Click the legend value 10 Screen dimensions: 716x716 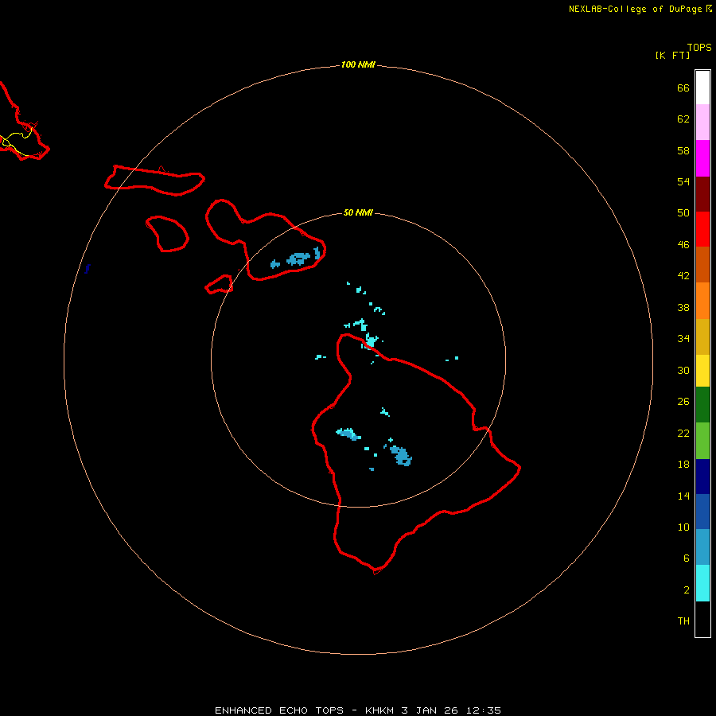683,527
